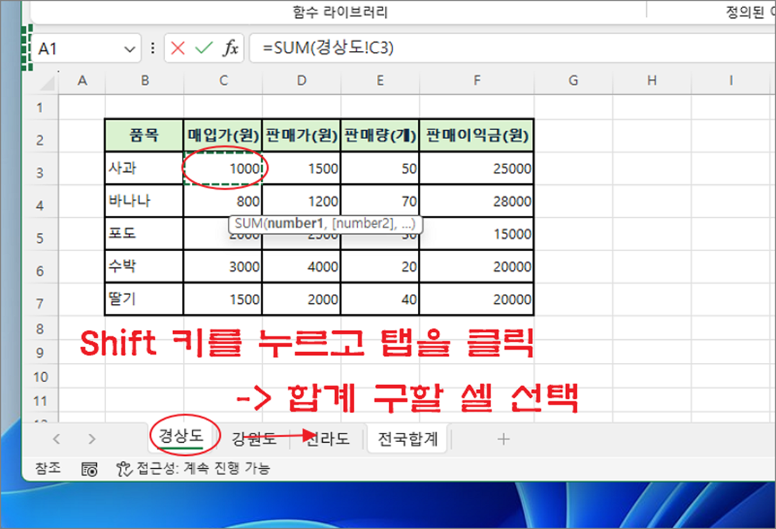The width and height of the screenshot is (776, 529).
Task: Click the Name Box showing A1
Action: [85, 48]
